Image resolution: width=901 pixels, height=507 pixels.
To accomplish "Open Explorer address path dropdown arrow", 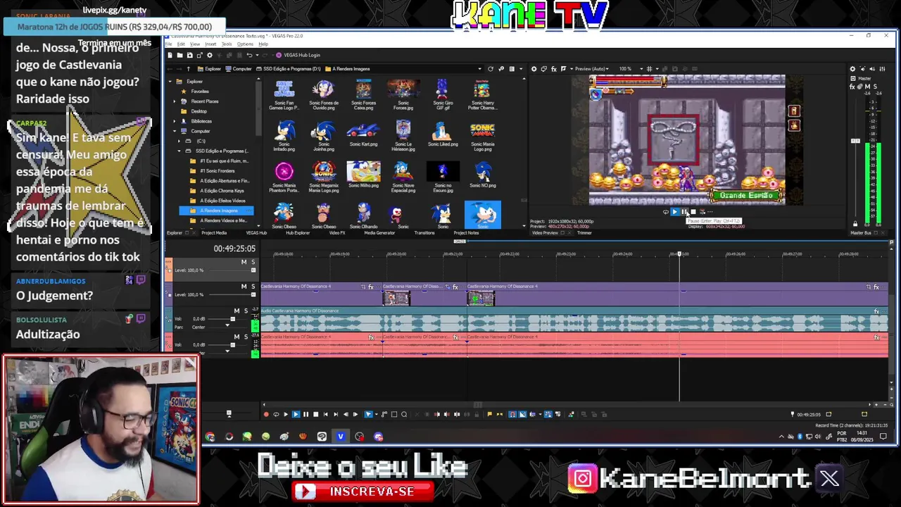I will pos(480,69).
